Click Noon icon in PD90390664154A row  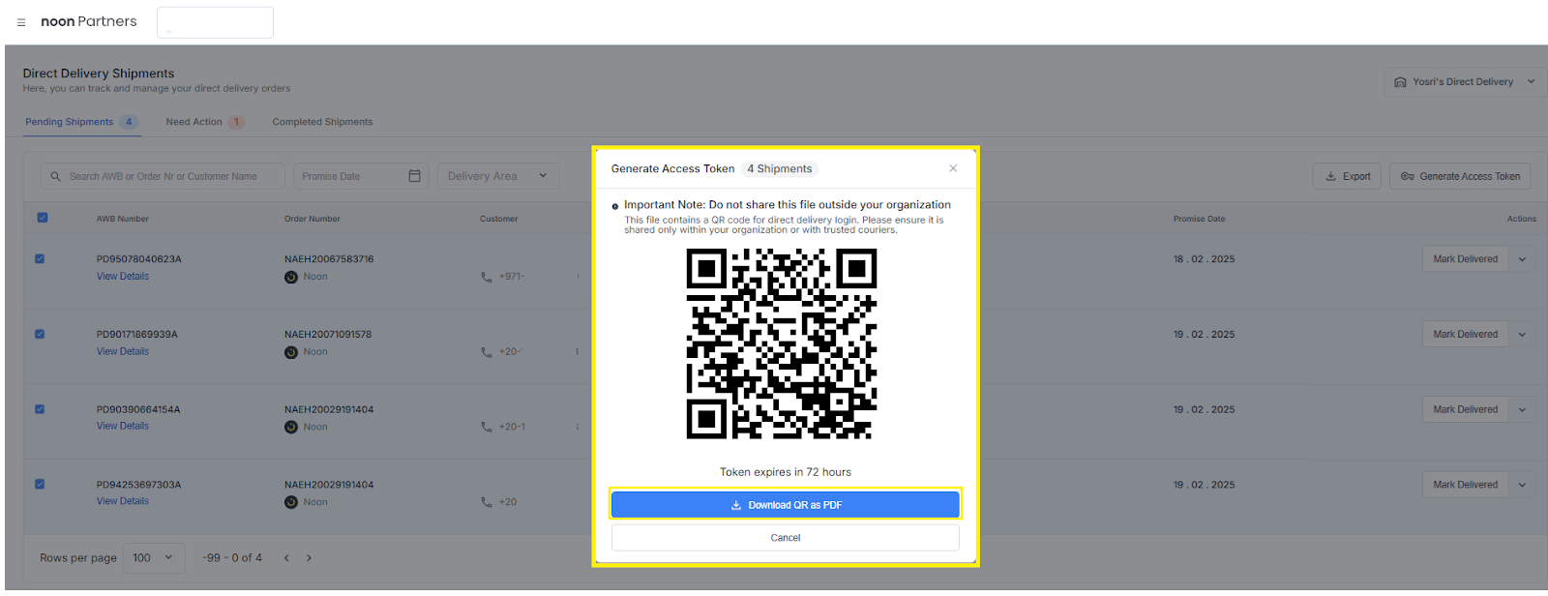tap(291, 427)
